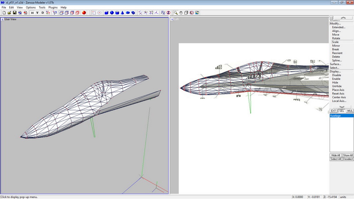Toggle the MUL multi-select mode
354x199 pixels.
350,111
